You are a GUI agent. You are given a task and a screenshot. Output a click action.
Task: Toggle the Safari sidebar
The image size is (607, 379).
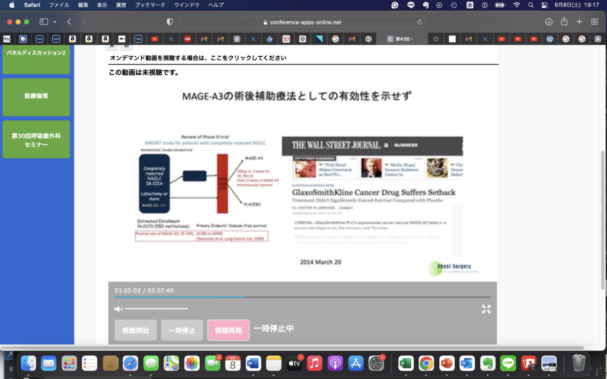click(43, 22)
